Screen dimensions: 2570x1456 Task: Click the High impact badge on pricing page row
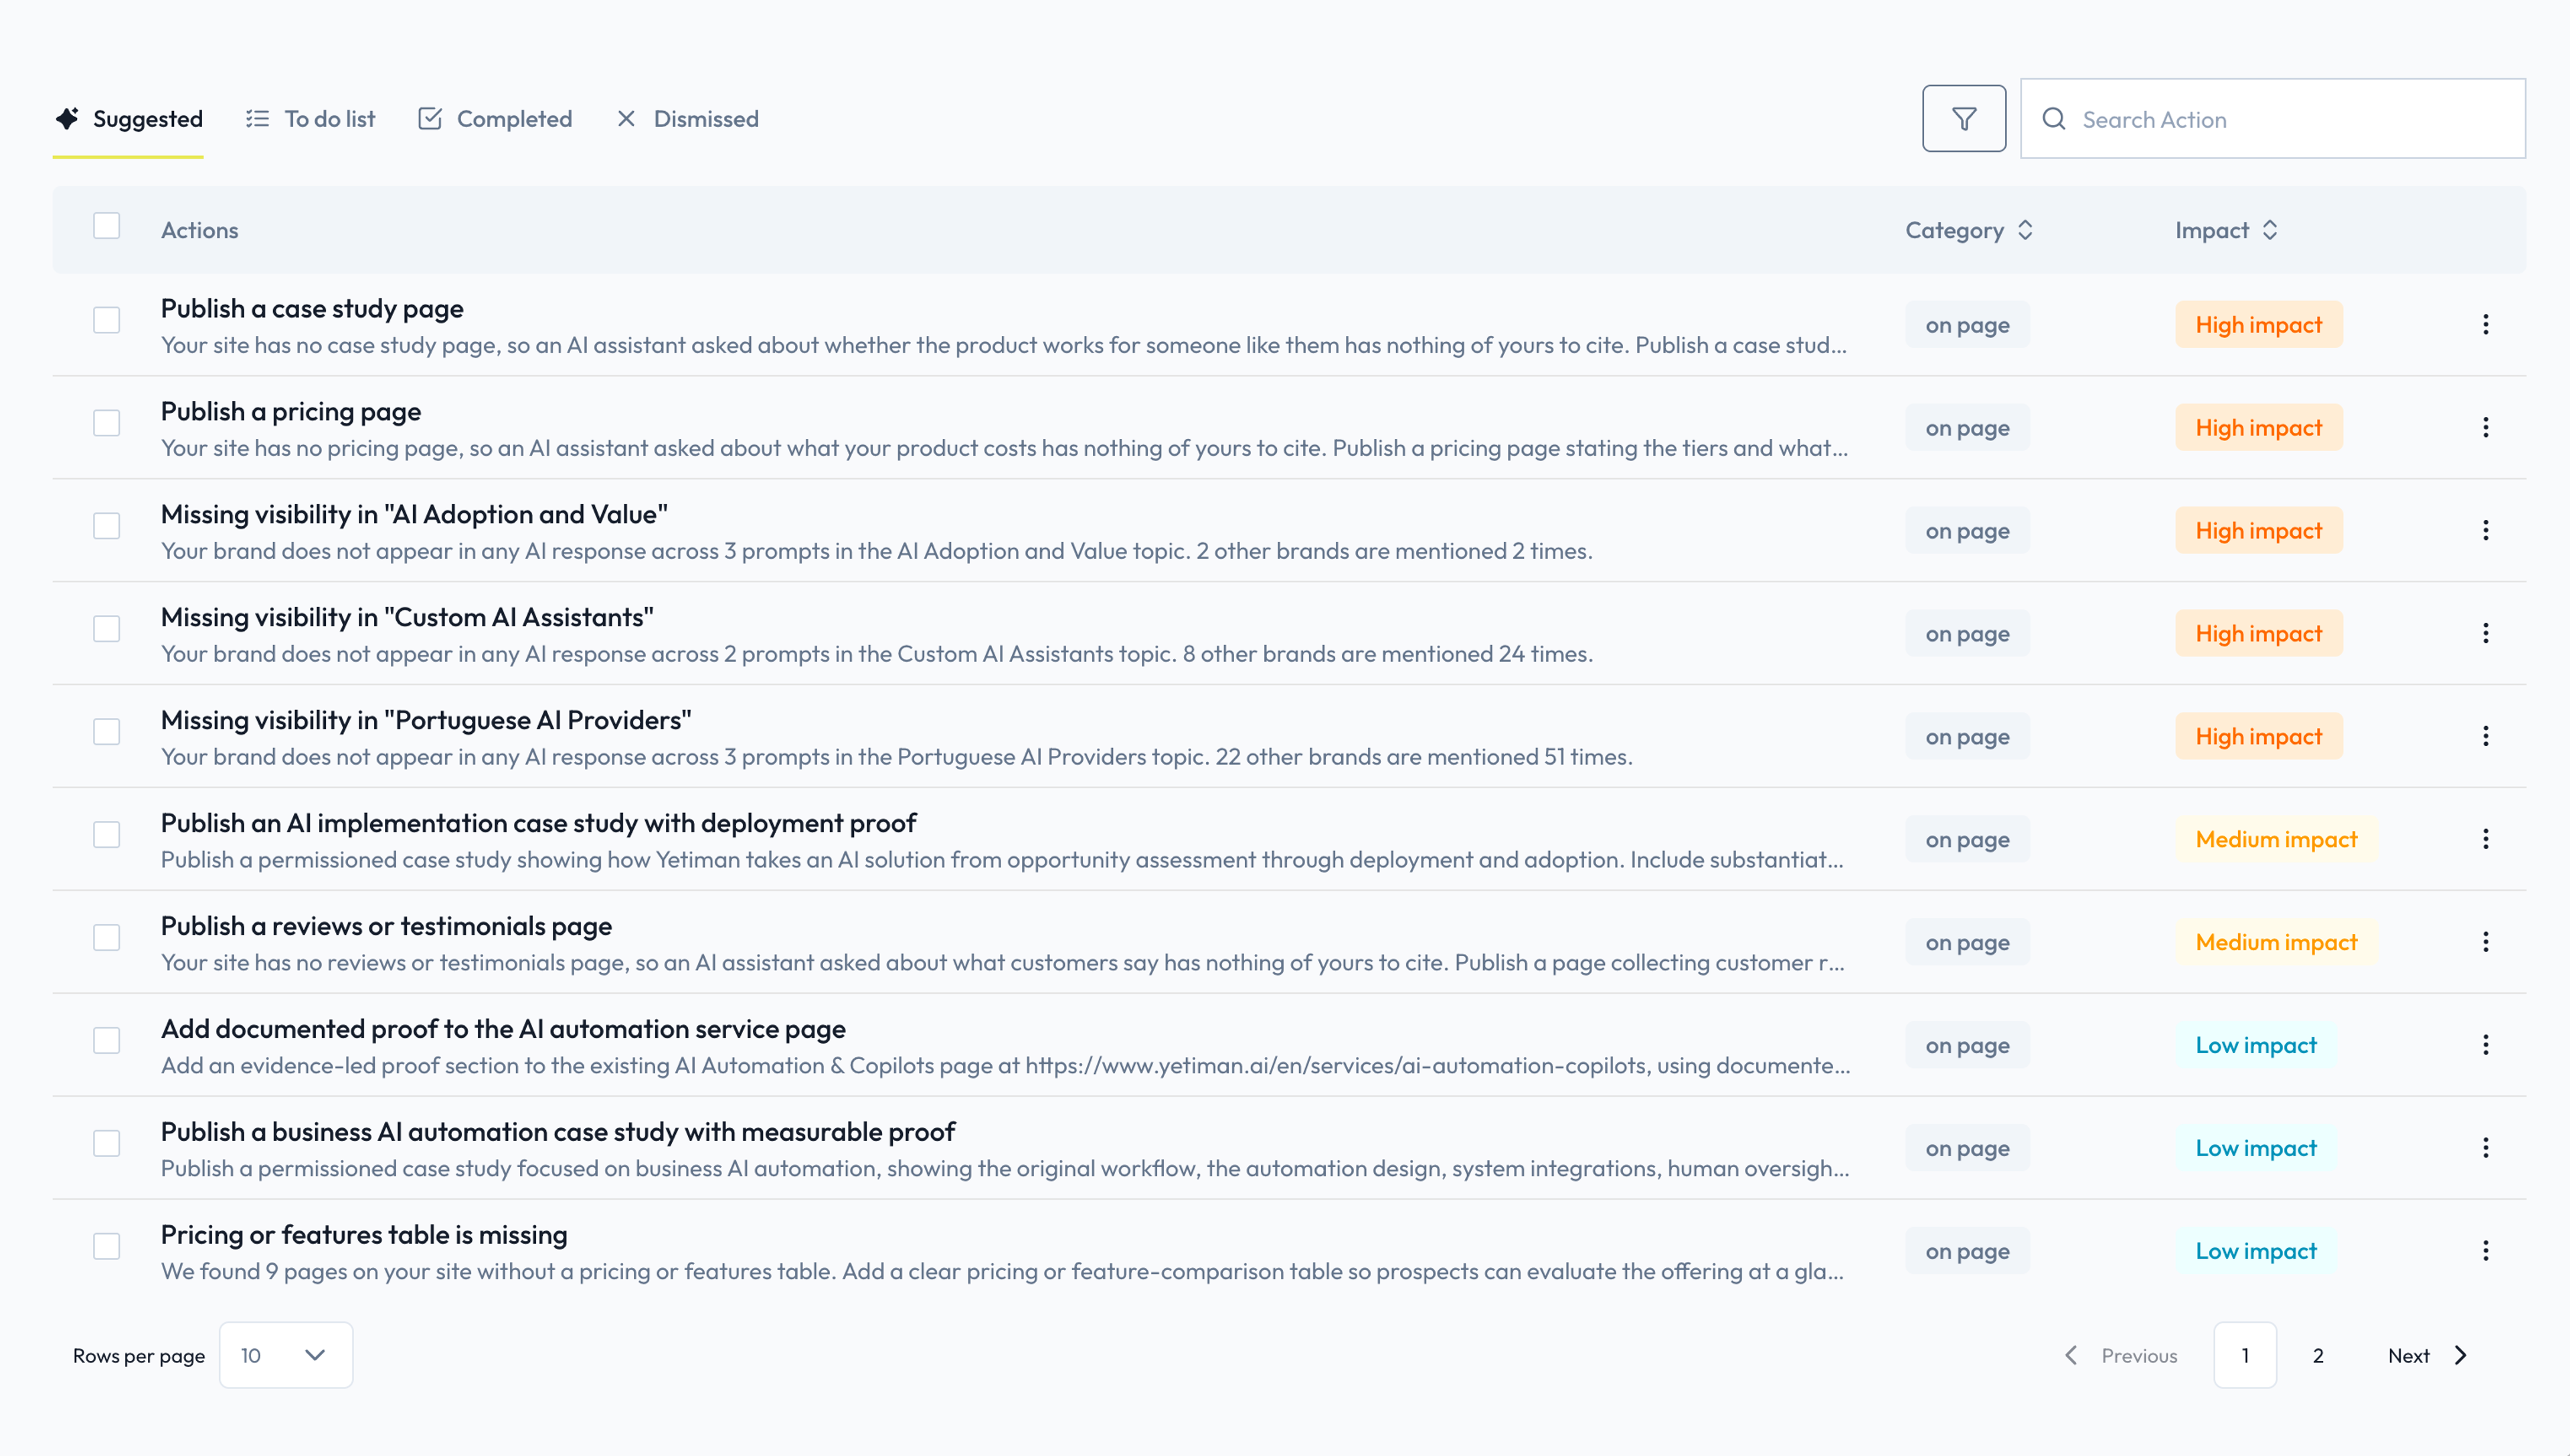2258,428
